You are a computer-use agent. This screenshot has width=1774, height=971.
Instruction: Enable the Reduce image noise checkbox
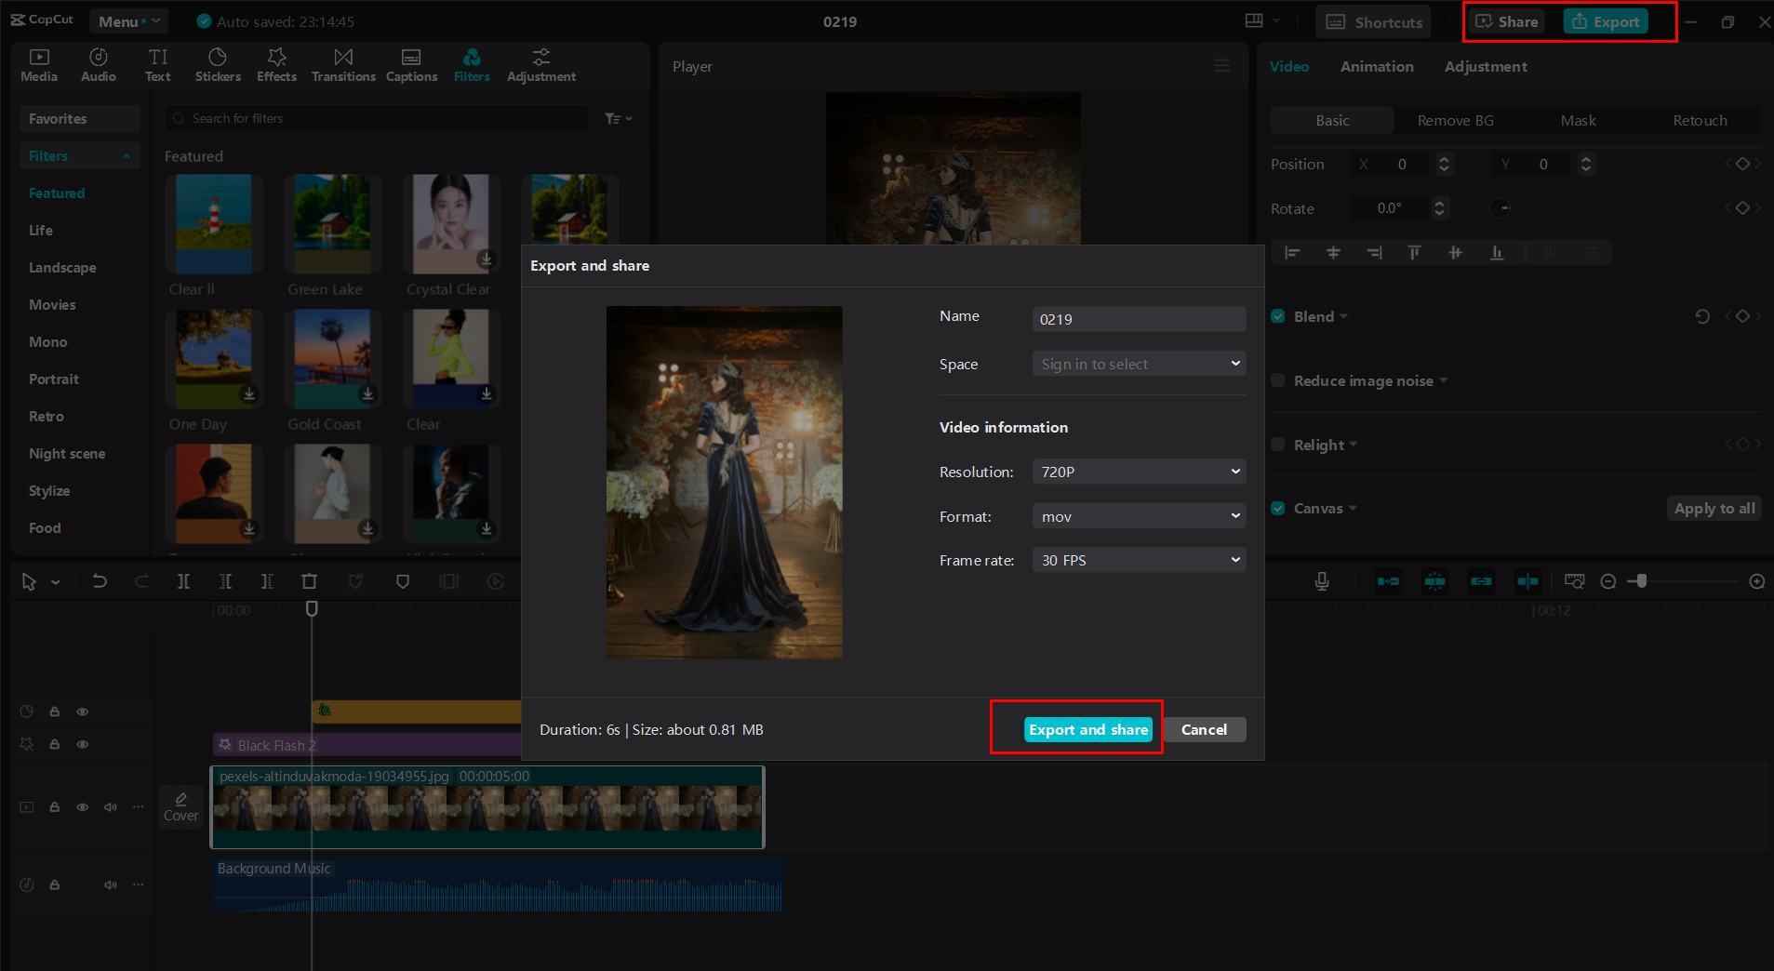tap(1278, 380)
